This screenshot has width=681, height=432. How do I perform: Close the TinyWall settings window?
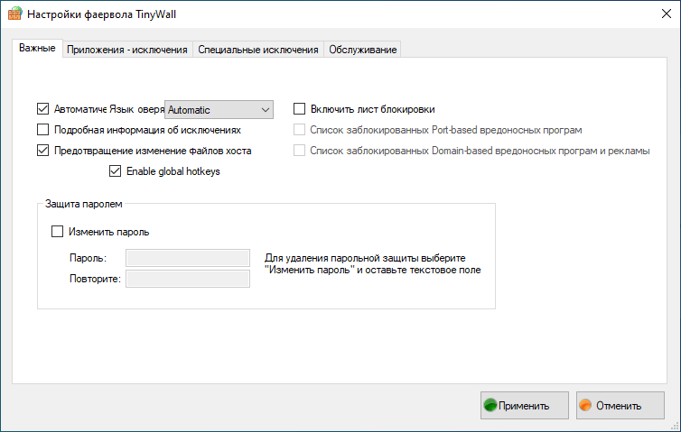click(x=660, y=15)
